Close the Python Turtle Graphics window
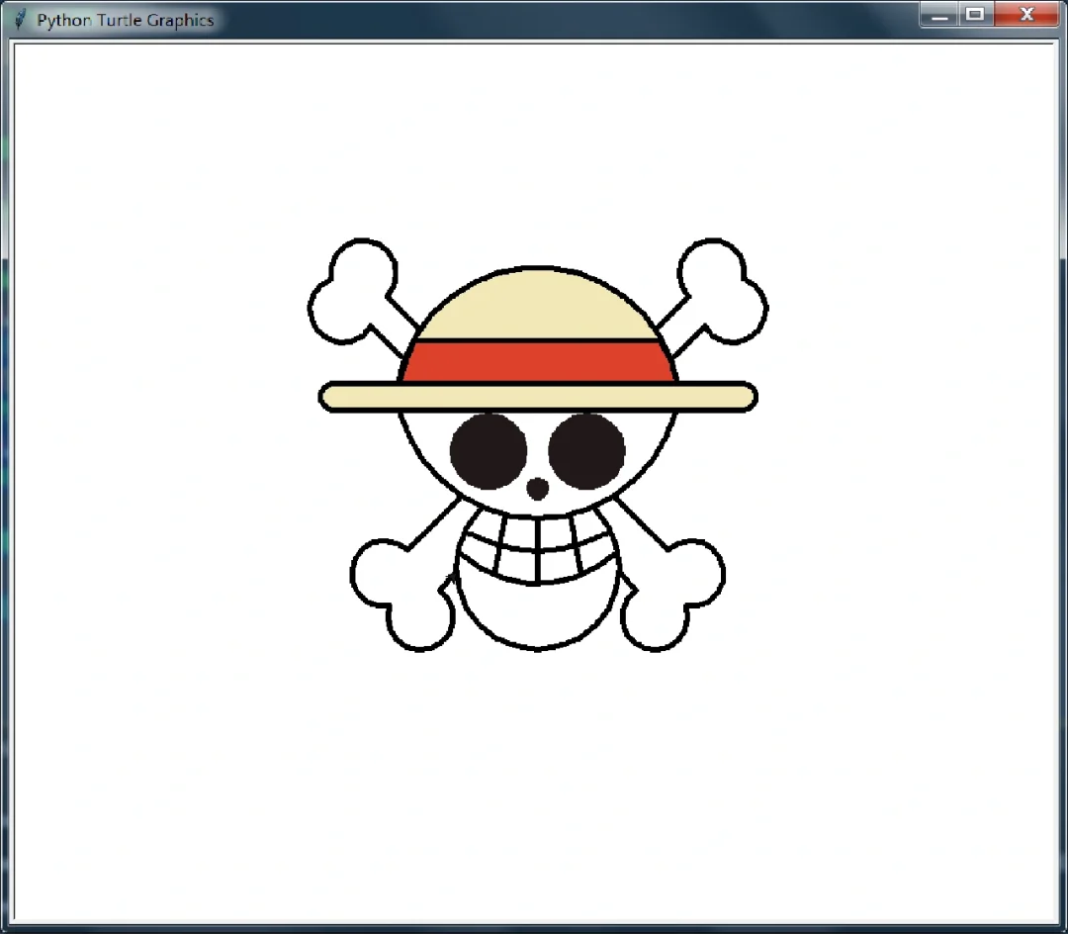This screenshot has height=934, width=1068. click(x=1026, y=15)
